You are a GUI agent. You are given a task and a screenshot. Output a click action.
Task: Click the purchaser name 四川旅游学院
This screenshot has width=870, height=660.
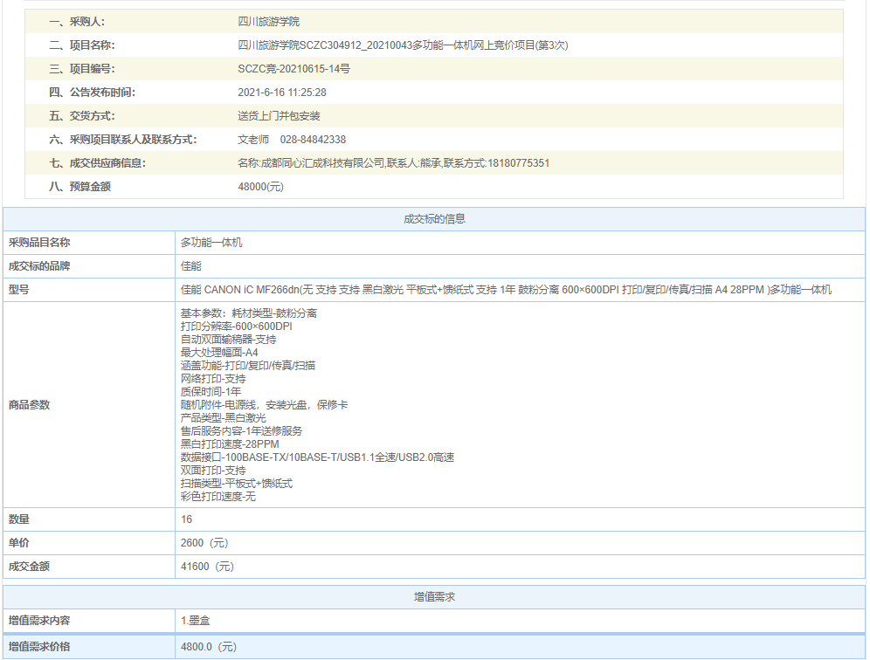point(268,22)
